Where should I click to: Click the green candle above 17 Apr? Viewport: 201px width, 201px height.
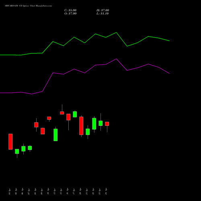point(75,114)
